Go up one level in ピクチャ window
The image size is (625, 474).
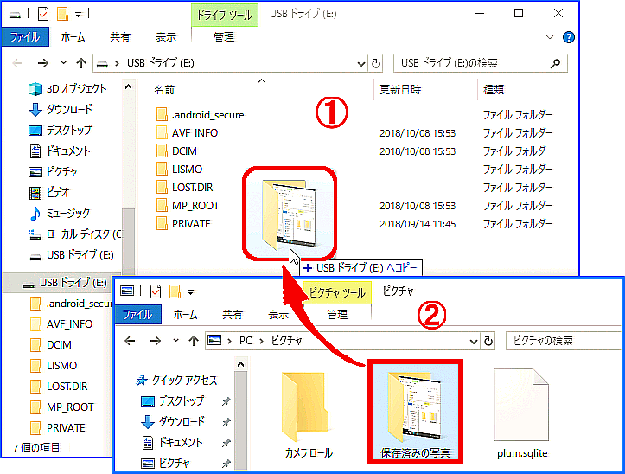click(194, 341)
